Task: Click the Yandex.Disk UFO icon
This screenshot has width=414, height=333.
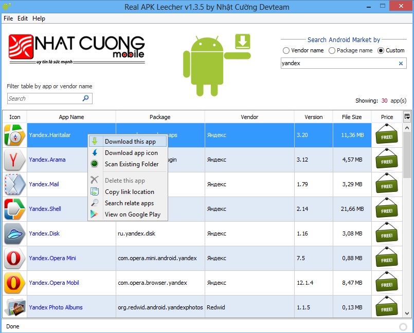Action: [x=15, y=233]
